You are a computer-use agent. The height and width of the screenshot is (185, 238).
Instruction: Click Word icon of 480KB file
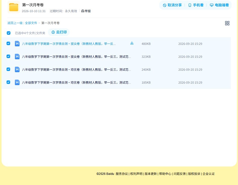17,44
